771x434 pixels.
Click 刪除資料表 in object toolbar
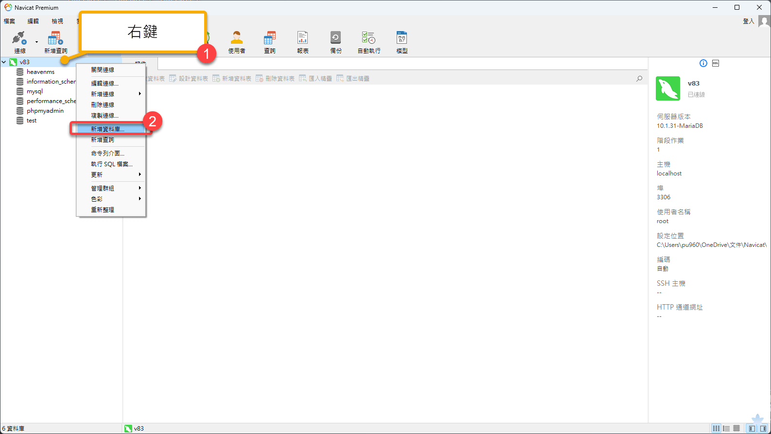pos(275,79)
